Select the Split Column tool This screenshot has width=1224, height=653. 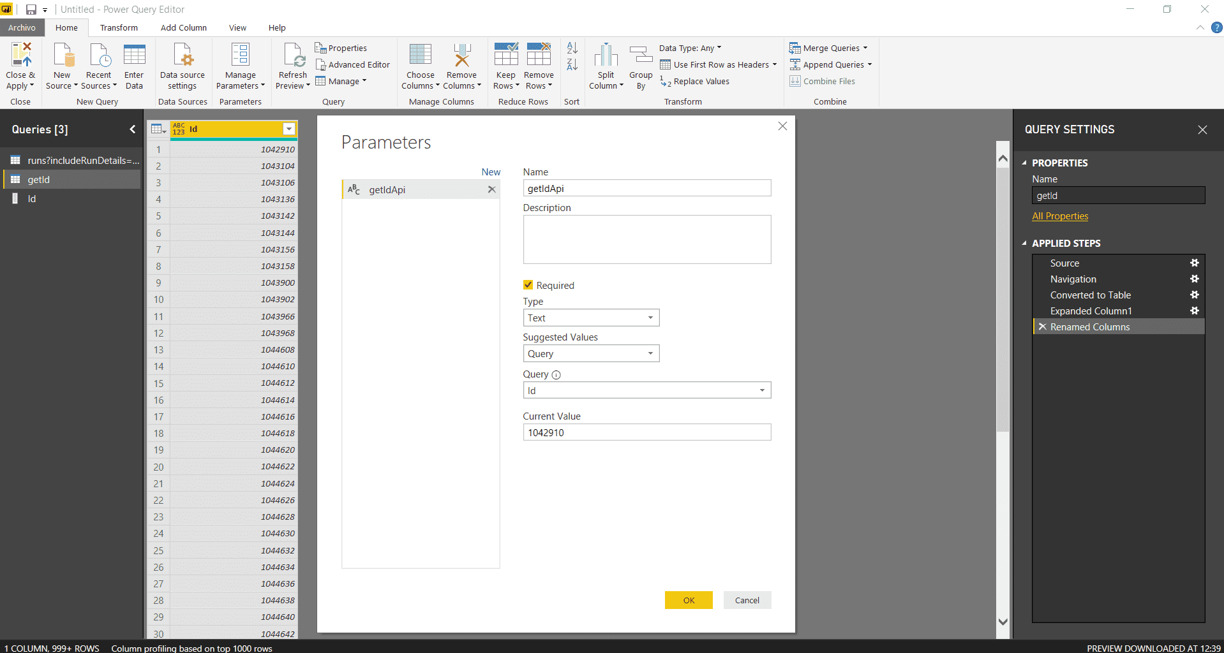click(605, 64)
